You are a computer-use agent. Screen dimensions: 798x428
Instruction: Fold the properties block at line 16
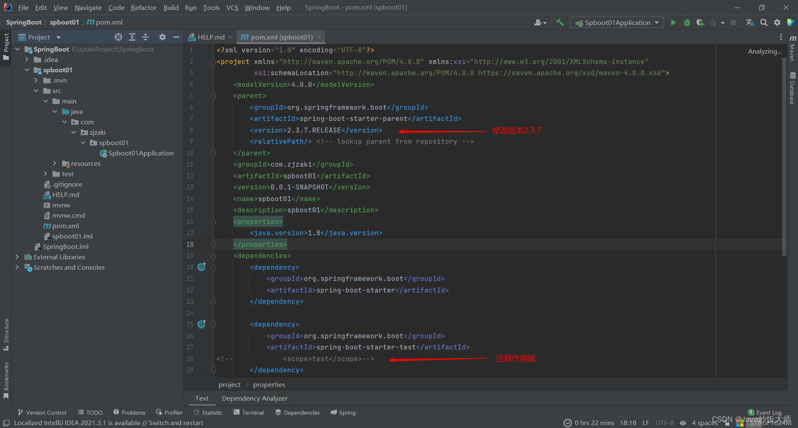(x=213, y=222)
